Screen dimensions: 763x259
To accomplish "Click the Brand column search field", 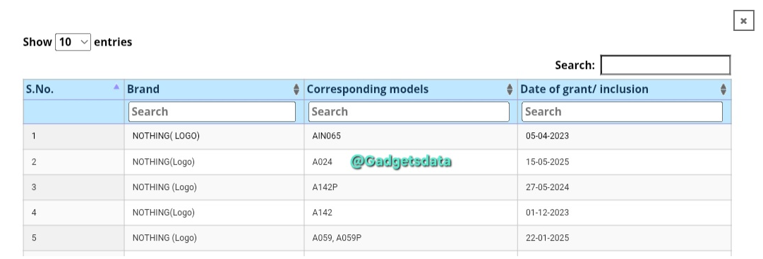I will (x=212, y=112).
